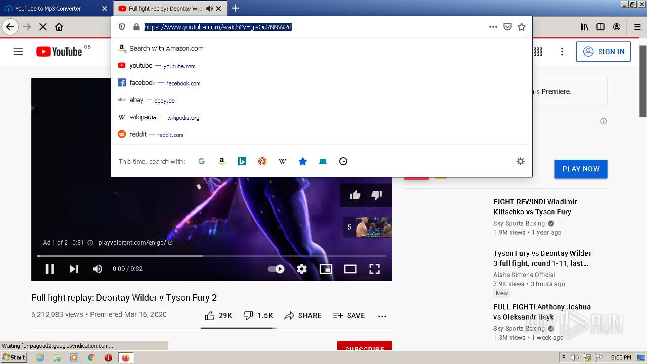Stop loading the page
The height and width of the screenshot is (364, 647).
43,27
